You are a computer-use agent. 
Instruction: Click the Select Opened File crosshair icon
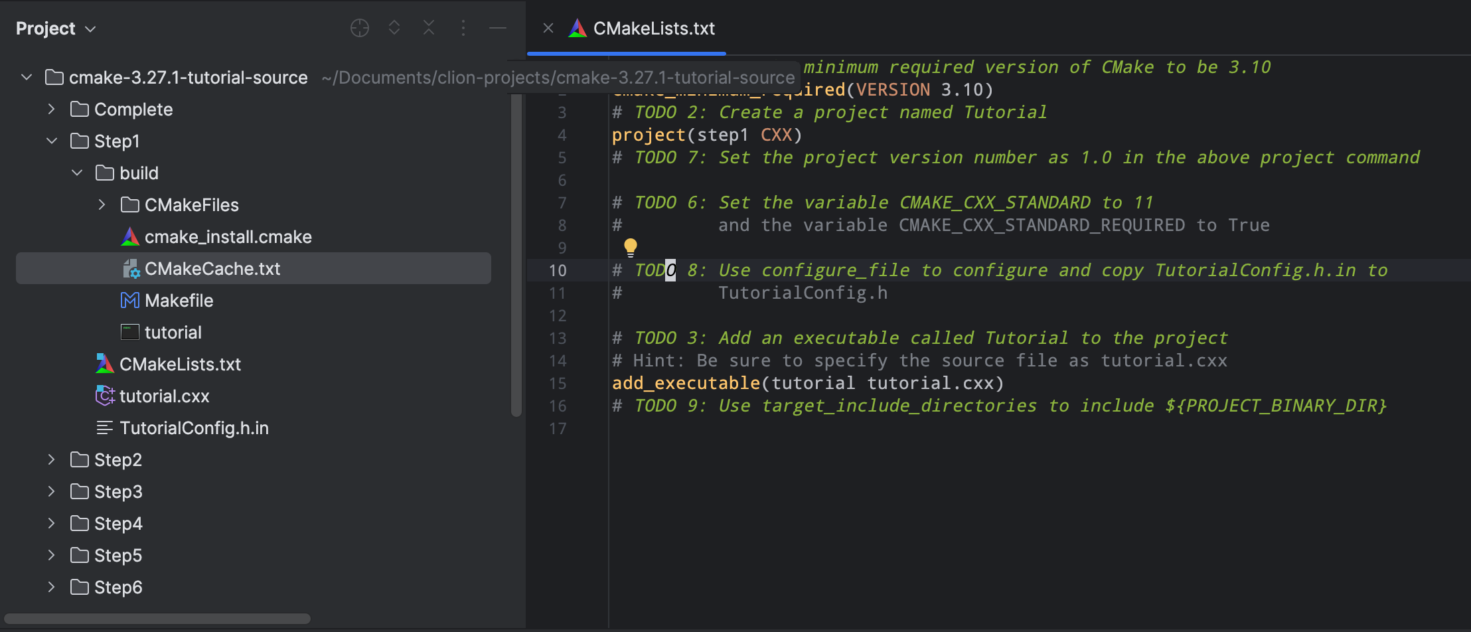coord(359,28)
